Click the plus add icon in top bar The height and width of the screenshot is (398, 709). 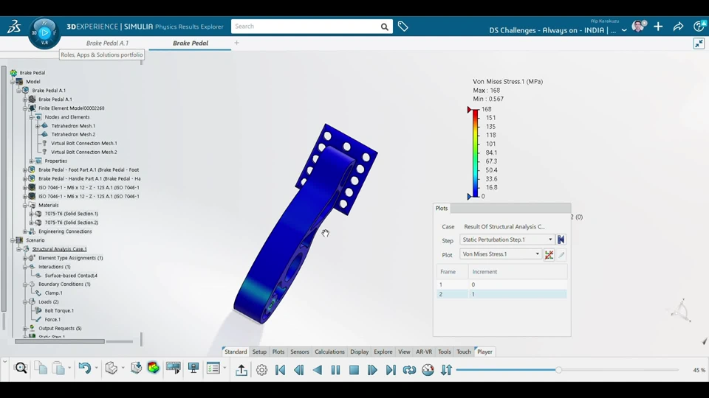[x=658, y=27]
